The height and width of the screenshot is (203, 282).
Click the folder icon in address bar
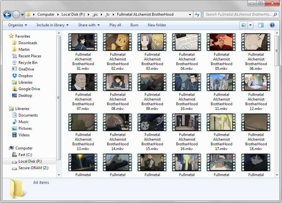(x=28, y=14)
